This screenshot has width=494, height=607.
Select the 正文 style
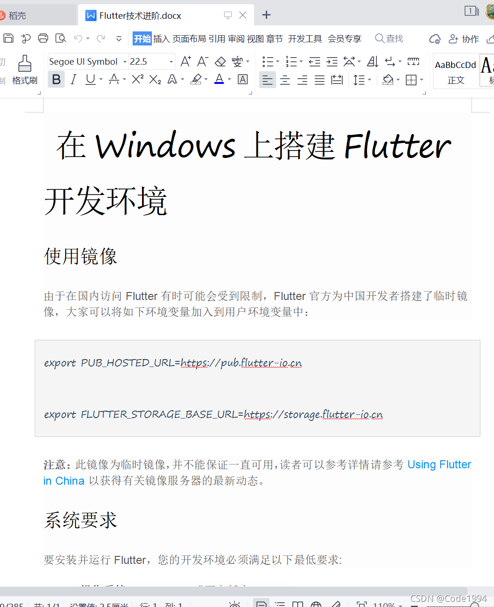(x=456, y=71)
